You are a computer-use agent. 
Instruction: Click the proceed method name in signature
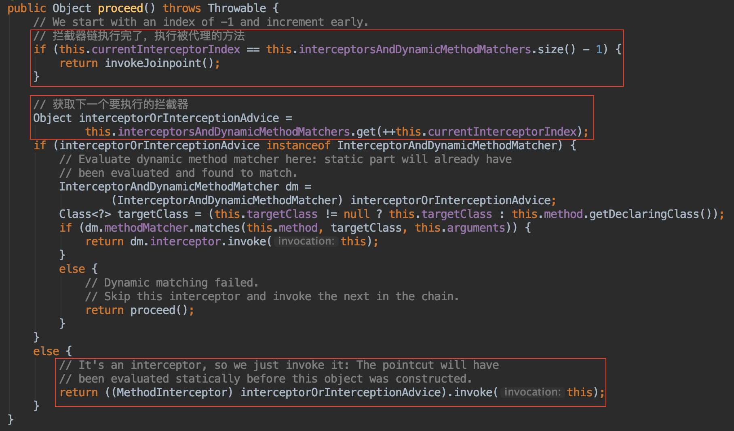coord(120,8)
